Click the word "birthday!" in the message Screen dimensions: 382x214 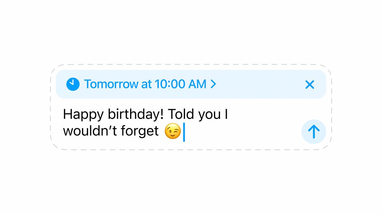[136, 114]
